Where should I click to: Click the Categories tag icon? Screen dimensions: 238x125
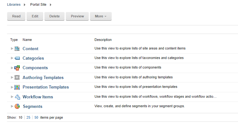pyautogui.click(x=17, y=58)
